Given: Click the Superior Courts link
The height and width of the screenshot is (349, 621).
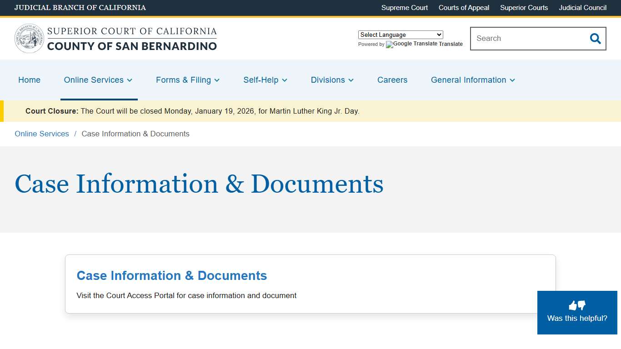Looking at the screenshot, I should [524, 8].
